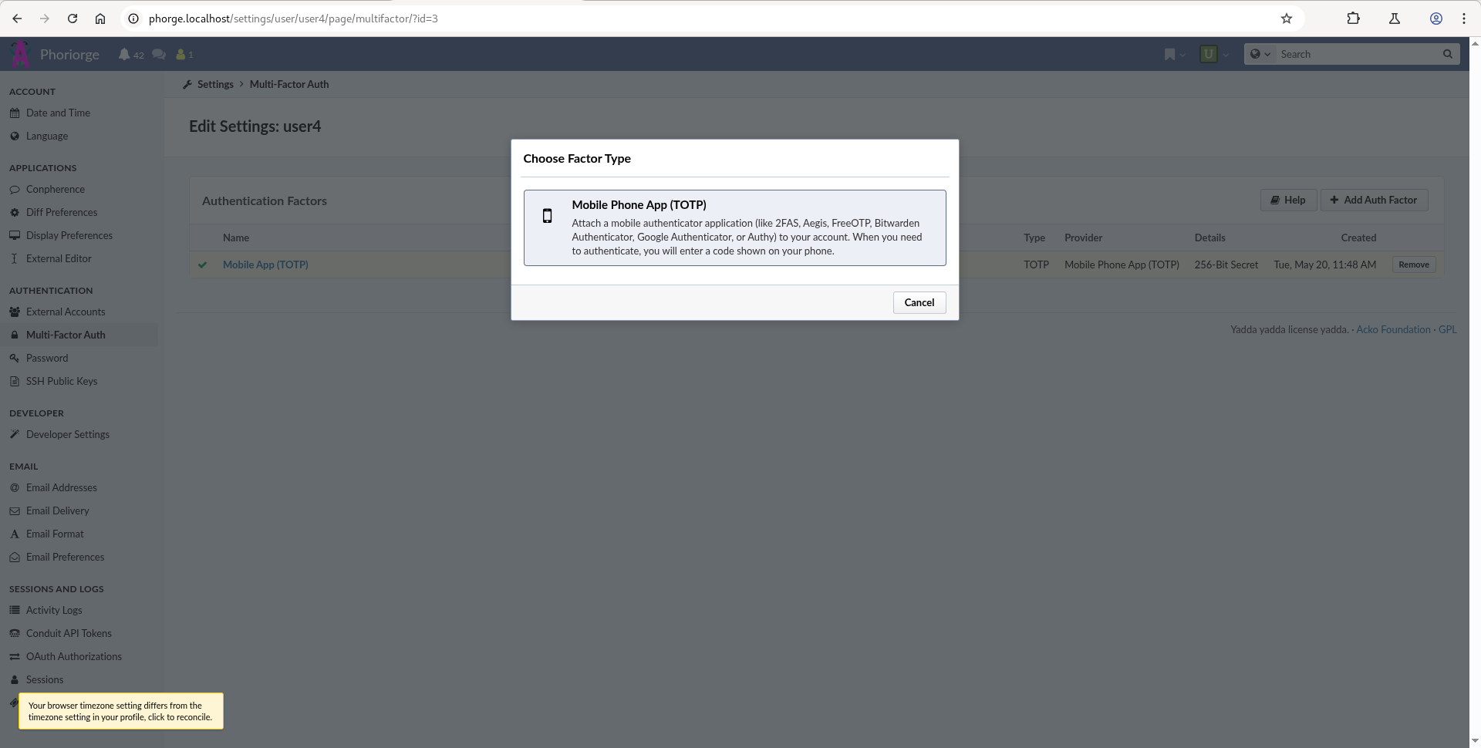The width and height of the screenshot is (1481, 748).
Task: Click the Search input field
Action: [x=1358, y=54]
